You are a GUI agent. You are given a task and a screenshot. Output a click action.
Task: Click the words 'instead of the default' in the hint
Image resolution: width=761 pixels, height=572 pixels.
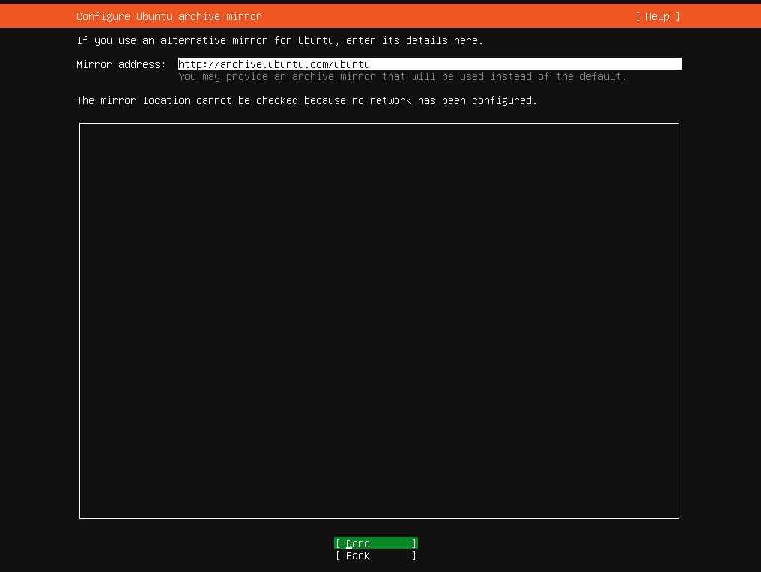coord(559,76)
